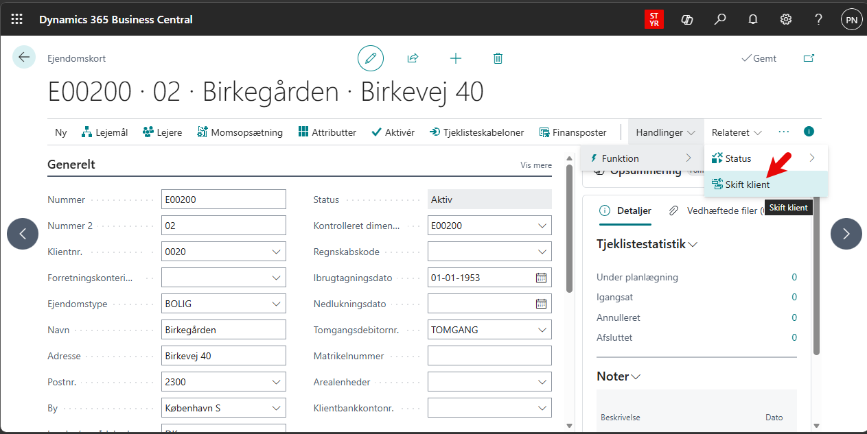Open notifications bell icon
867x434 pixels.
753,19
